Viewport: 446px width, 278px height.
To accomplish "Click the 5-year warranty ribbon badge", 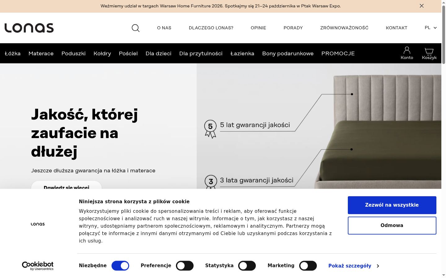I will (x=210, y=129).
